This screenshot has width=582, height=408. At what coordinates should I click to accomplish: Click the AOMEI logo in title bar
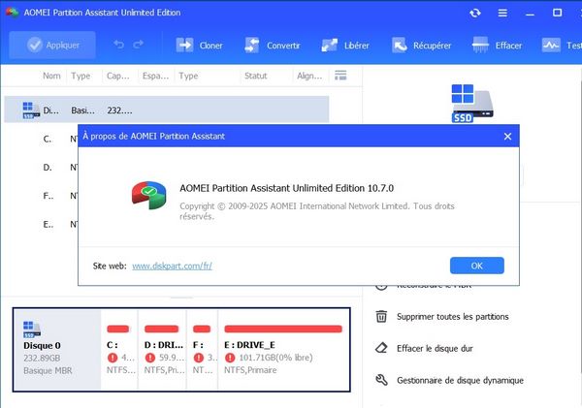pyautogui.click(x=13, y=13)
